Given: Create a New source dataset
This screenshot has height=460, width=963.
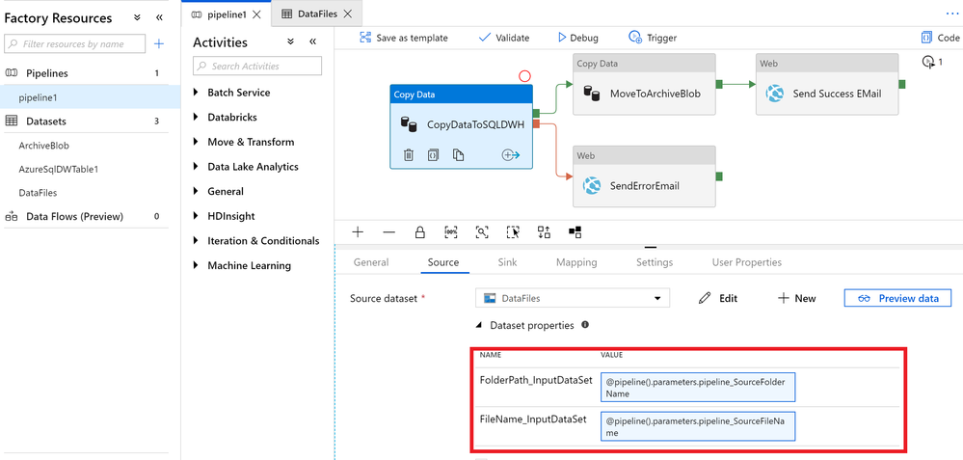Looking at the screenshot, I should 796,299.
